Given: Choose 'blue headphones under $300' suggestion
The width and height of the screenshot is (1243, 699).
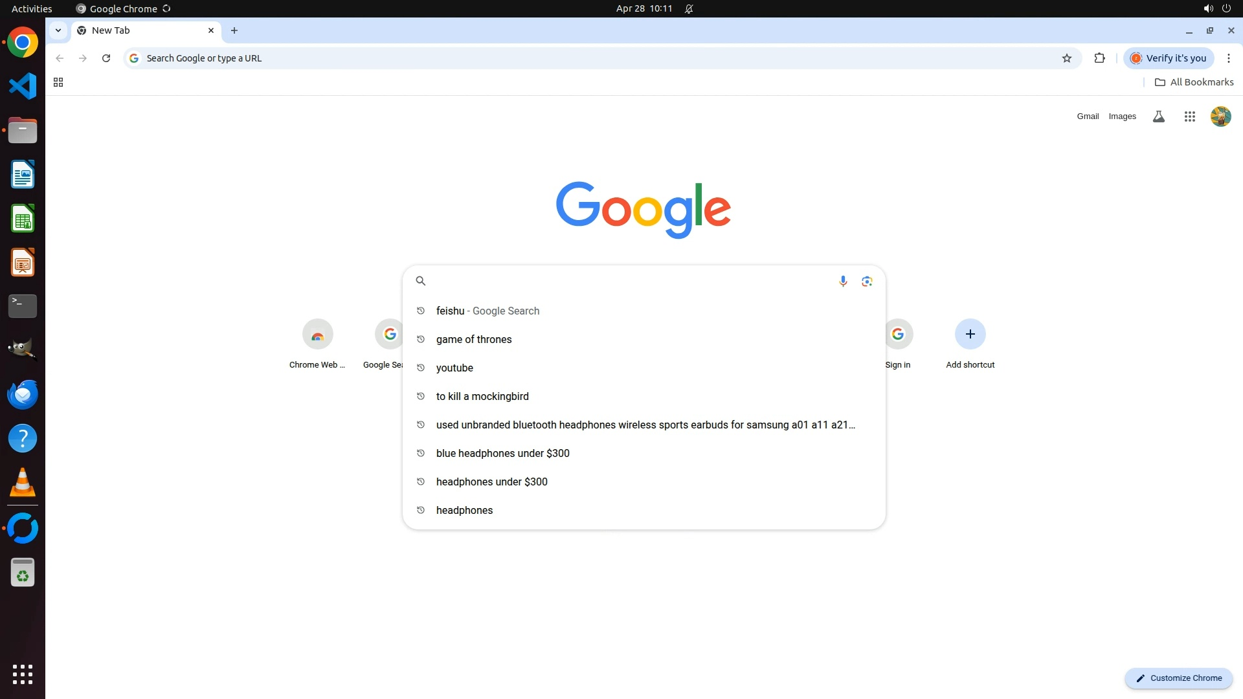Looking at the screenshot, I should [502, 453].
